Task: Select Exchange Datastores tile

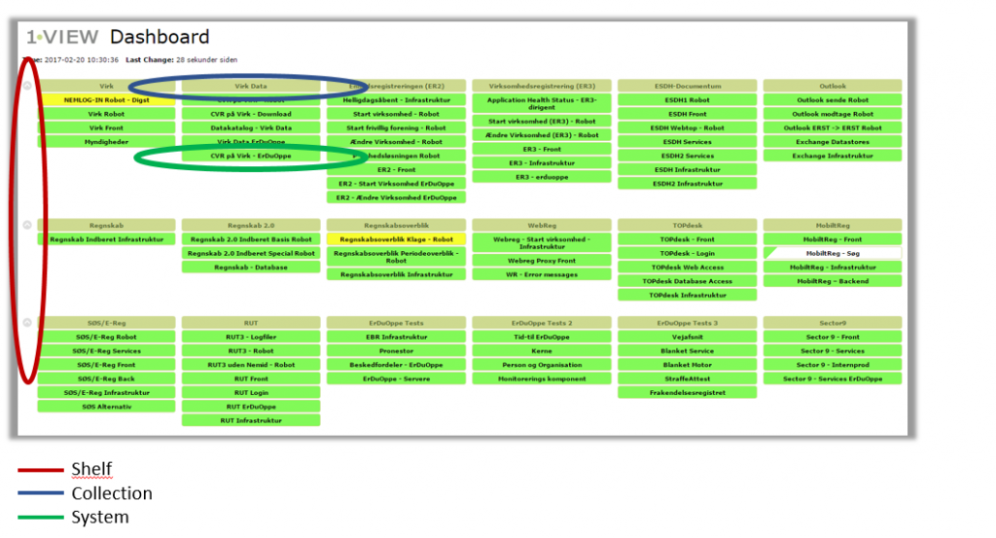Action: 833,142
